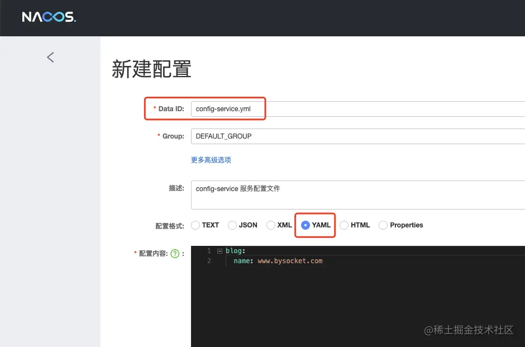Click the 'Group:' field label
525x347 pixels.
[173, 136]
